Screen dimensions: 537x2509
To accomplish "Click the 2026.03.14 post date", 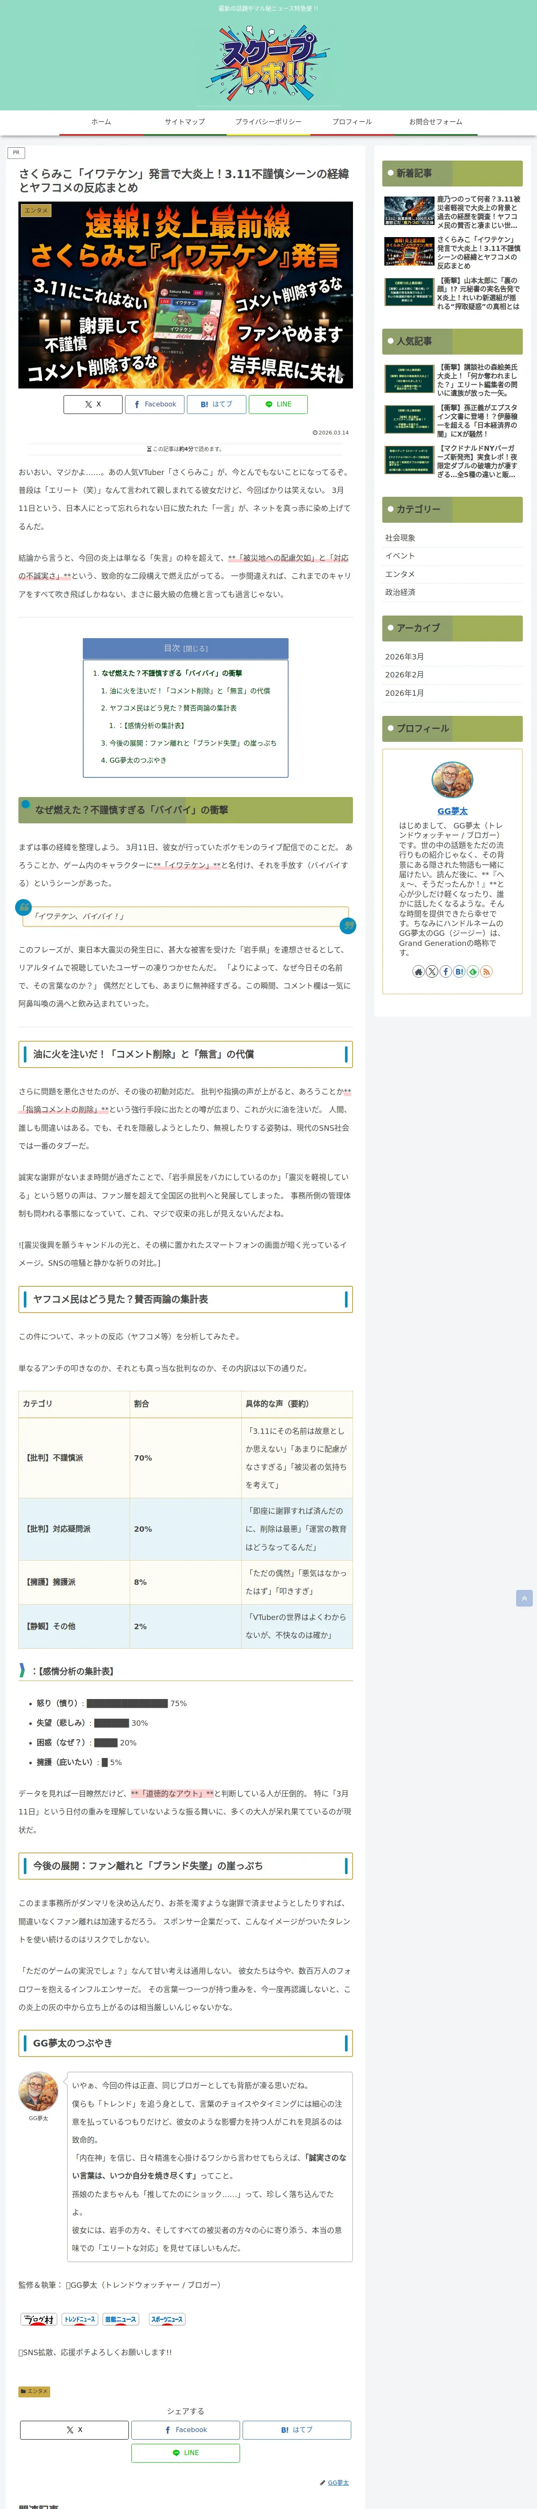I will (x=330, y=432).
